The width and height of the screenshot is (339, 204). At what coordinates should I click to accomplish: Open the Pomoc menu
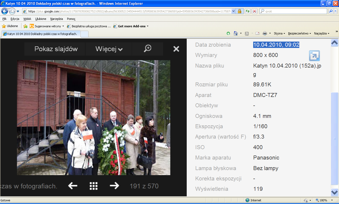71,19
